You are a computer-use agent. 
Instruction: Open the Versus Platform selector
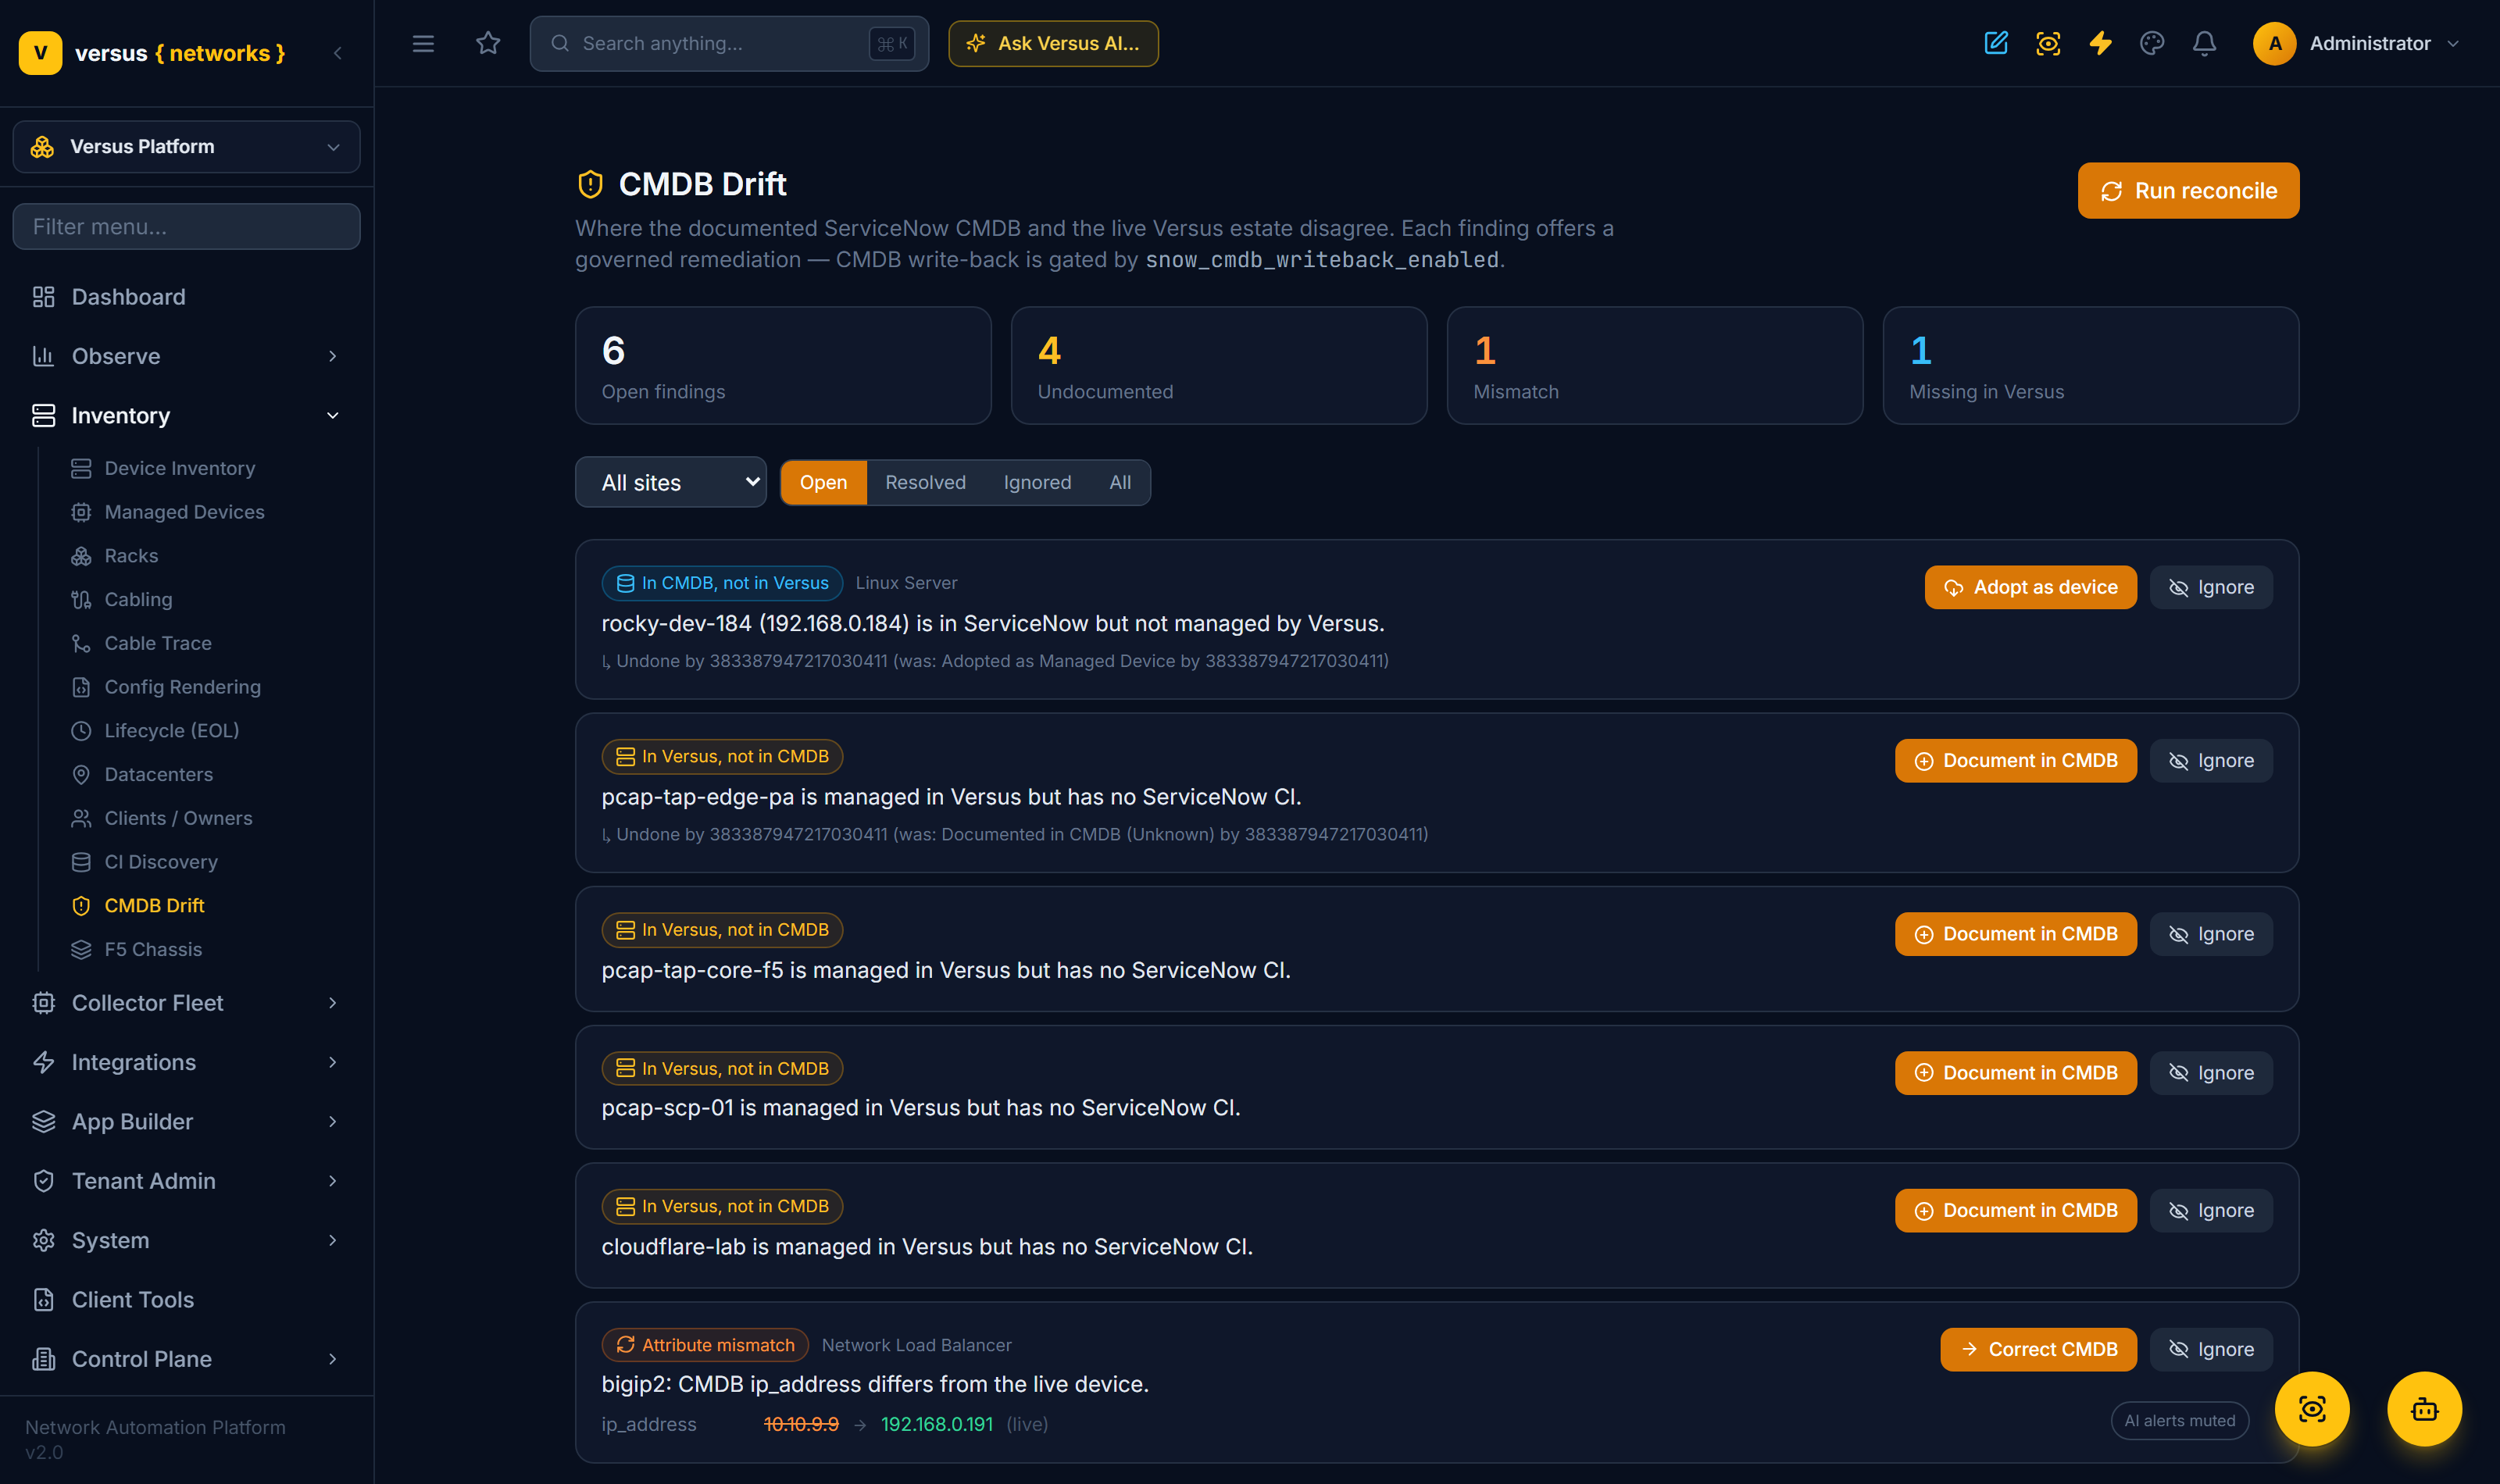click(x=186, y=147)
